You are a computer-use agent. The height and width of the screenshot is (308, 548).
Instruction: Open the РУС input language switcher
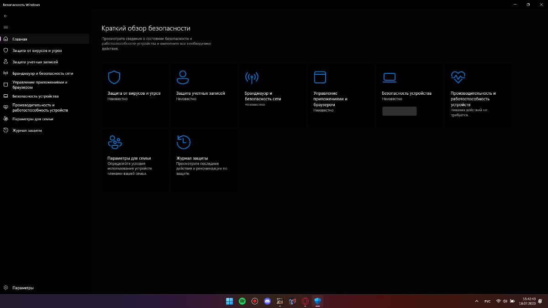[x=487, y=301]
